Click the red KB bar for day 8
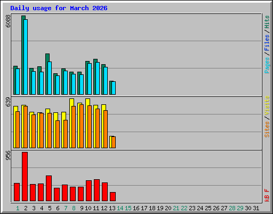 tap(73, 194)
